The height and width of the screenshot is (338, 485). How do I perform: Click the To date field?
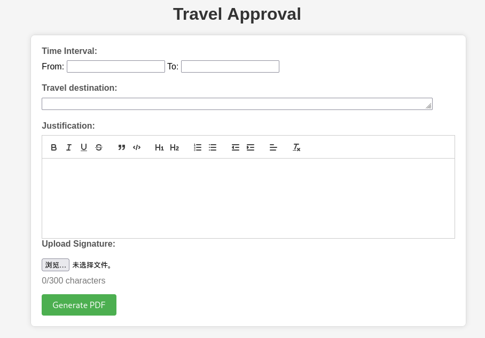[230, 67]
